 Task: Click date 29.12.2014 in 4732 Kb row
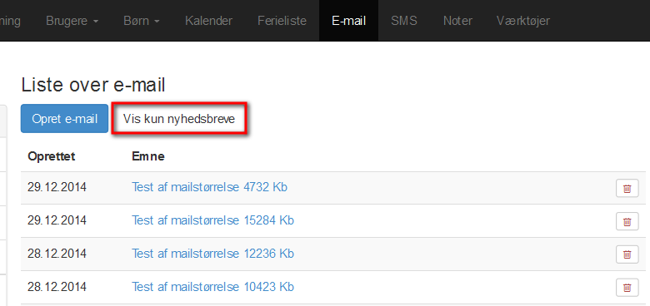pos(57,187)
